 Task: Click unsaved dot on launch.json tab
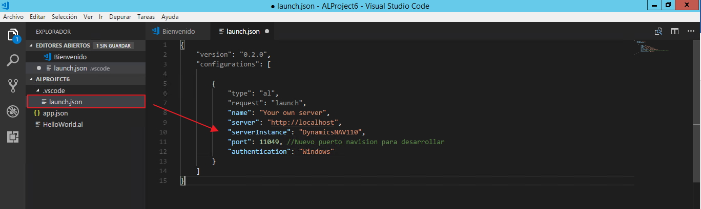pos(267,32)
